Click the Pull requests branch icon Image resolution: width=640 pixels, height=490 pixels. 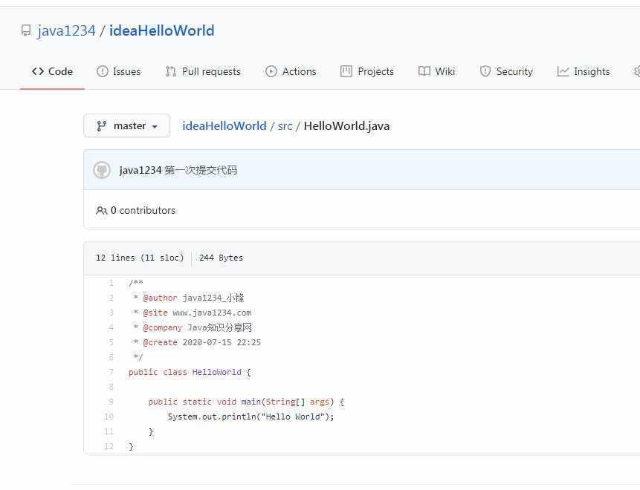171,71
